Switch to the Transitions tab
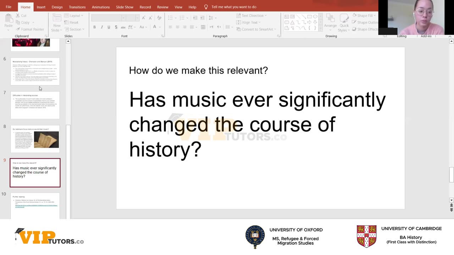The width and height of the screenshot is (454, 255). [x=77, y=7]
